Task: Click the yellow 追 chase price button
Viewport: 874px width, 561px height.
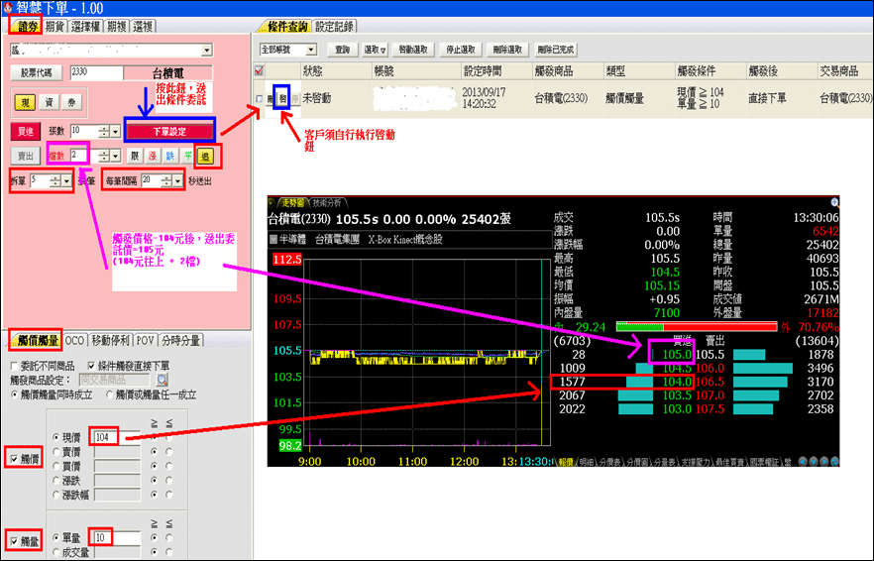Action: (x=206, y=157)
